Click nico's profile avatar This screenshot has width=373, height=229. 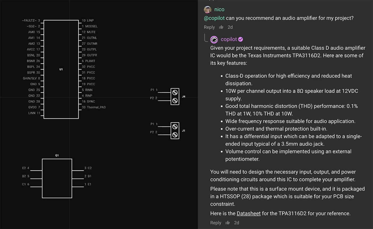208,10
